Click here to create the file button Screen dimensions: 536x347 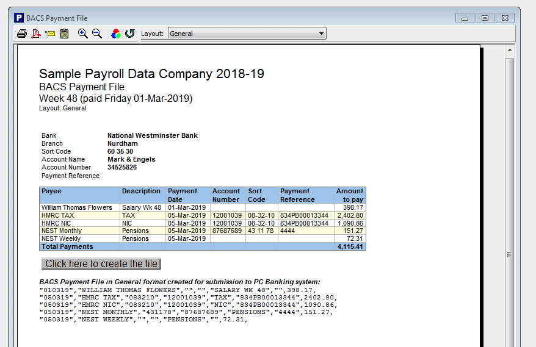(x=101, y=263)
